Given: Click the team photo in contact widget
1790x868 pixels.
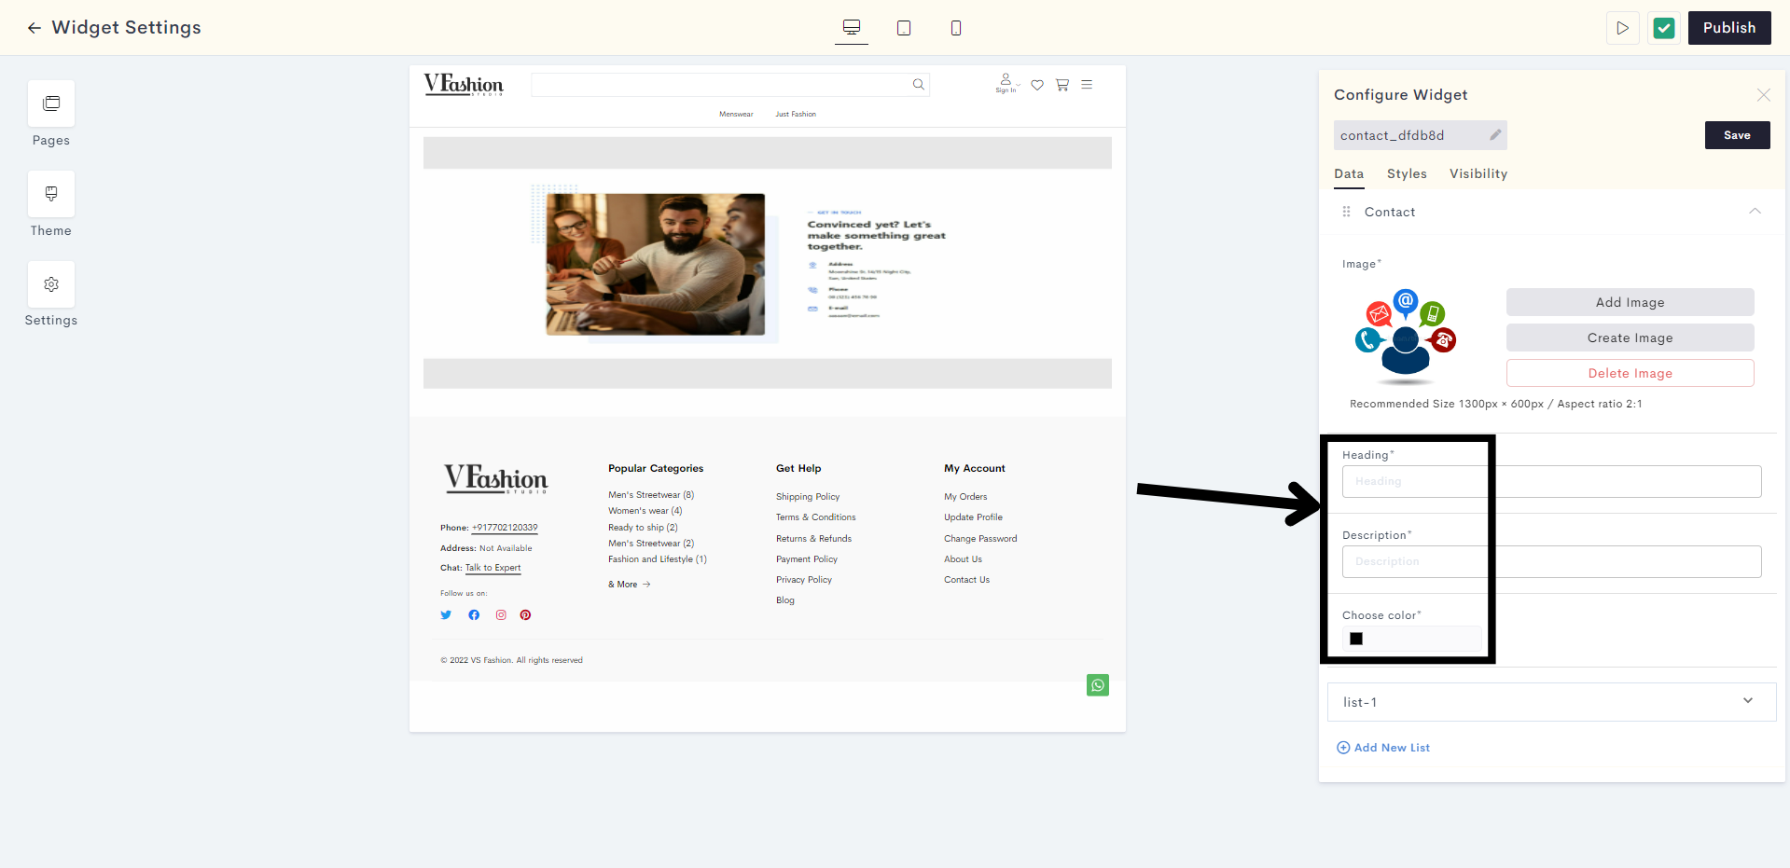Looking at the screenshot, I should tap(655, 265).
